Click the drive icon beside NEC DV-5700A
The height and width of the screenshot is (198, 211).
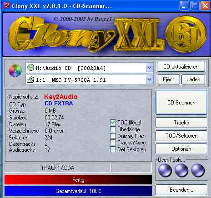tap(30, 79)
